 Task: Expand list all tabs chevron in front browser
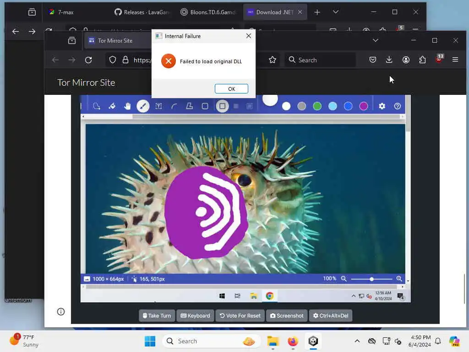coord(376,40)
